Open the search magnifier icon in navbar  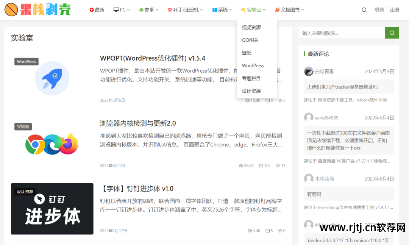364,10
